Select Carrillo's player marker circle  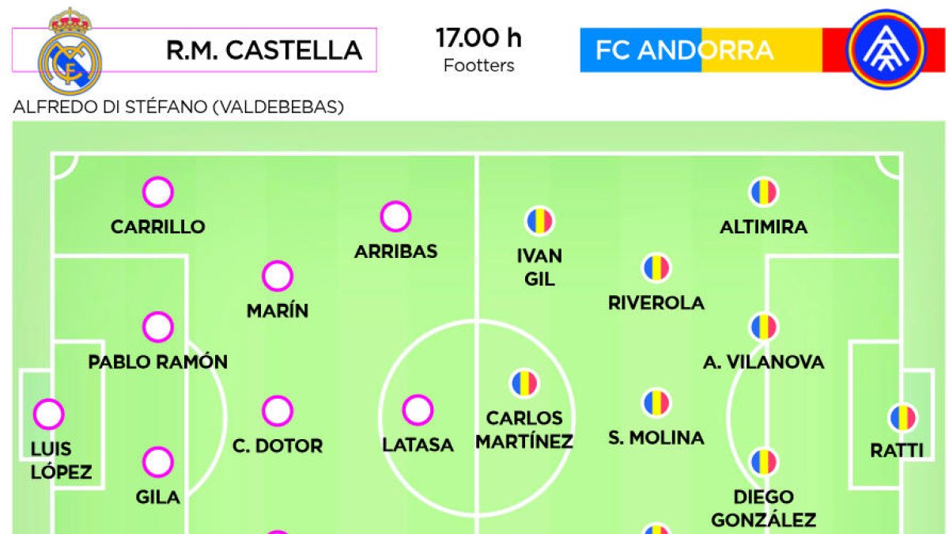pos(157,192)
